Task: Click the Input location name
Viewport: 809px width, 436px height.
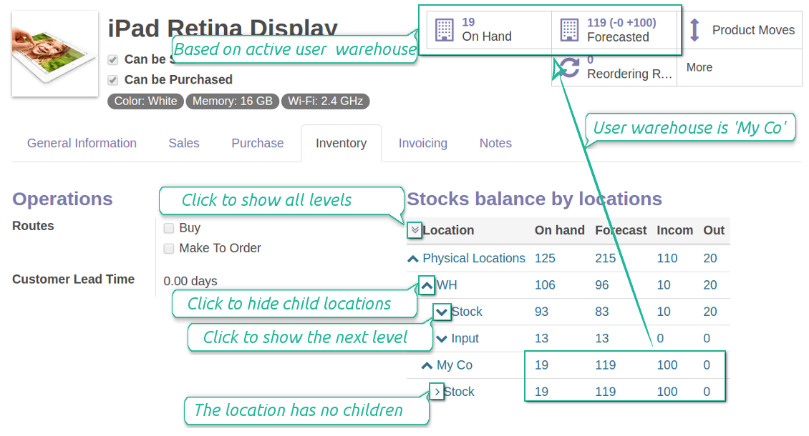Action: 465,338
